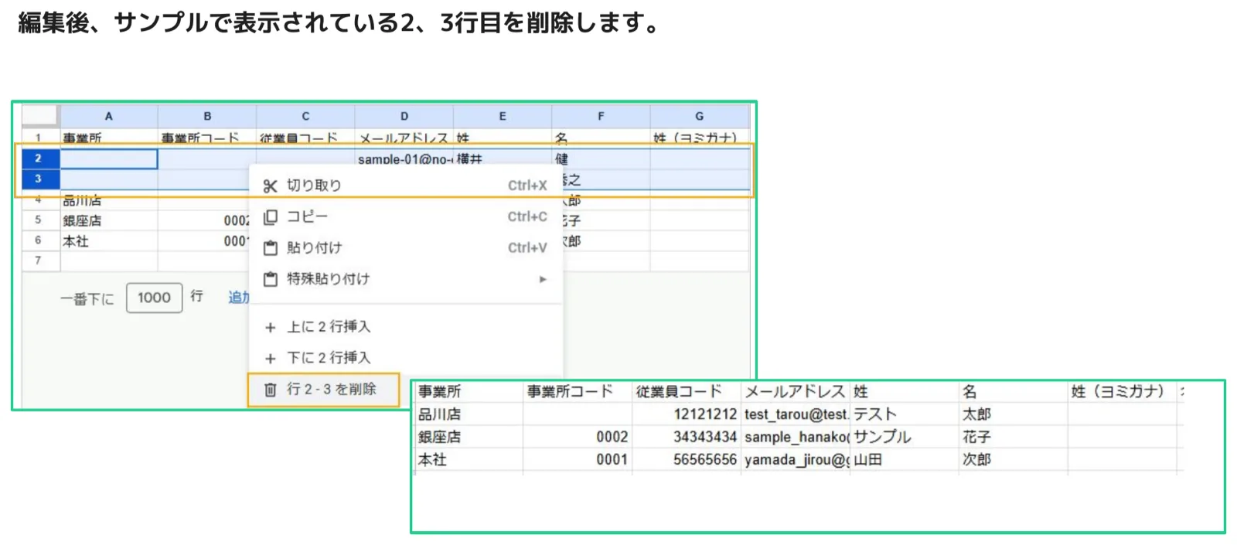Select 行 2-3 を削除 menu entry
The image size is (1237, 545).
coord(323,390)
